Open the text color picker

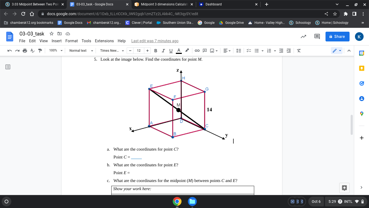coord(178,51)
